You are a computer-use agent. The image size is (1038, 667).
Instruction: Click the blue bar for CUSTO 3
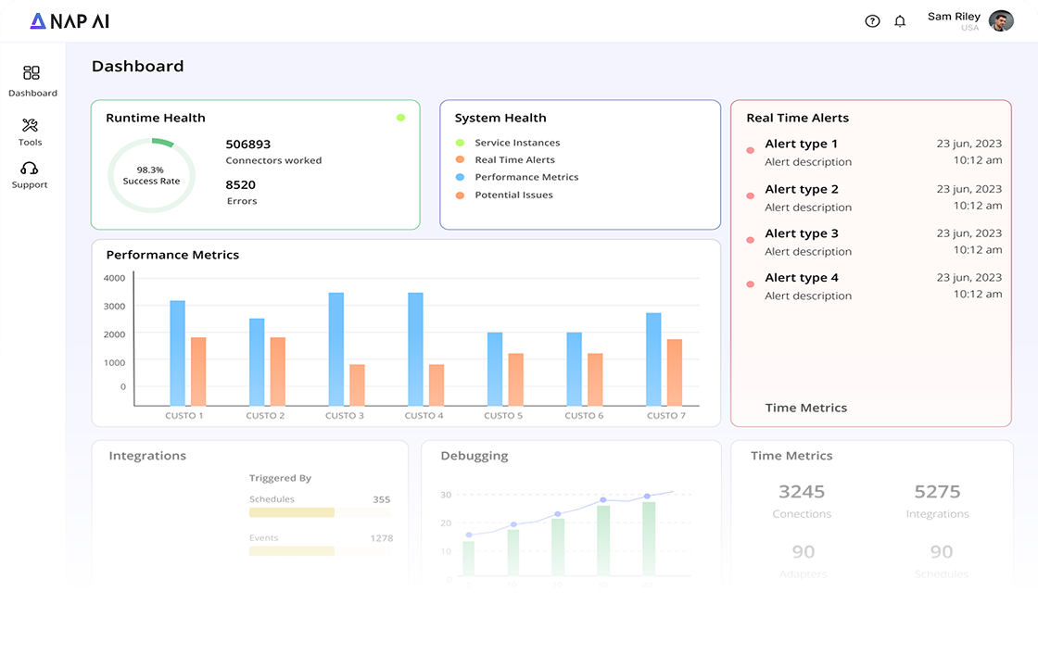click(x=336, y=349)
